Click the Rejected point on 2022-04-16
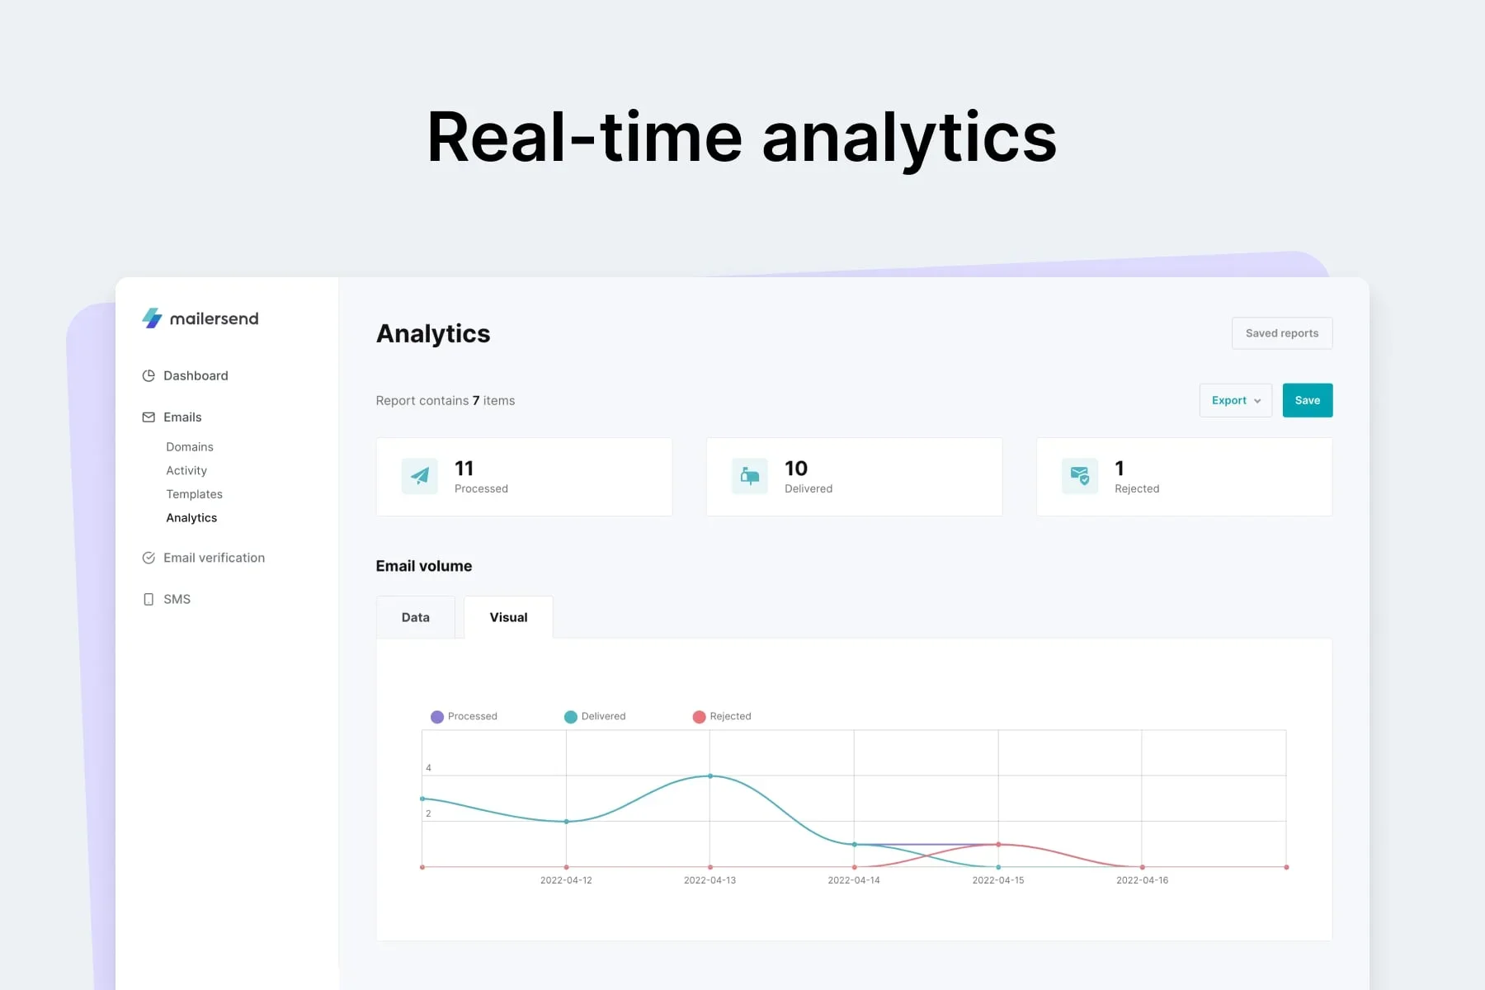This screenshot has height=990, width=1485. coord(1143,867)
